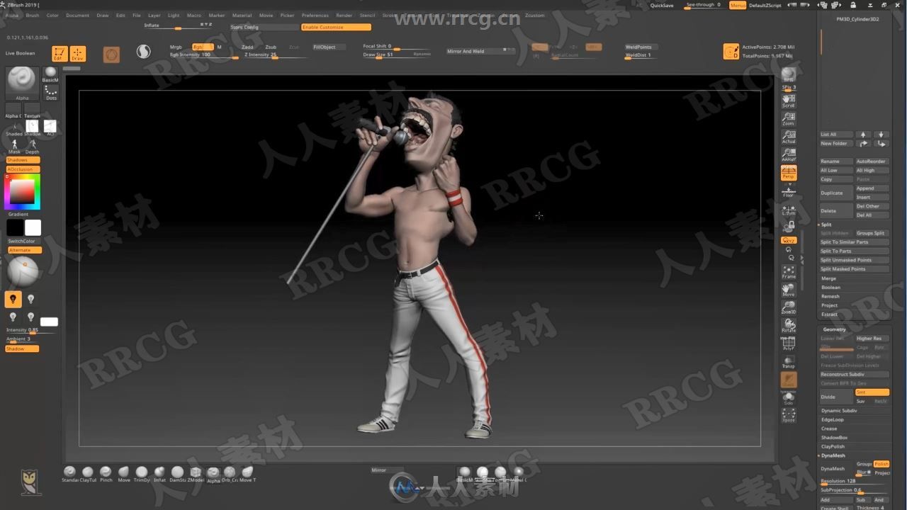This screenshot has width=907, height=510.
Task: Expand the Dynamic Subdiv section
Action: click(x=839, y=411)
